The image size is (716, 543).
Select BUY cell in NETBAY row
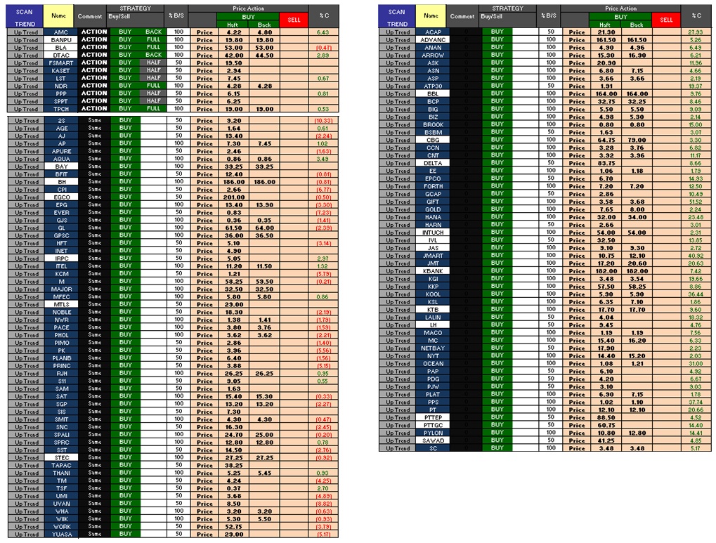(x=497, y=348)
